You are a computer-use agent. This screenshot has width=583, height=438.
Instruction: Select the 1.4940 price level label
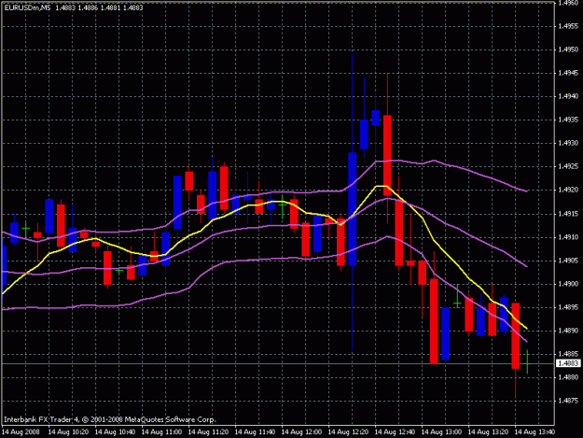[568, 96]
